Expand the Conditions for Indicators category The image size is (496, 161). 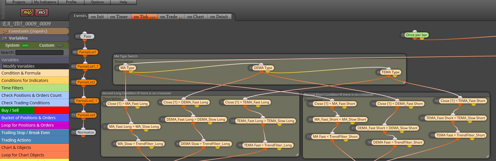click(x=34, y=80)
